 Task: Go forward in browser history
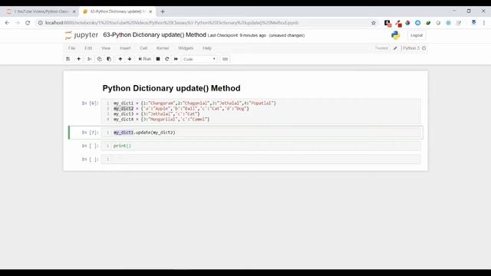(18, 23)
